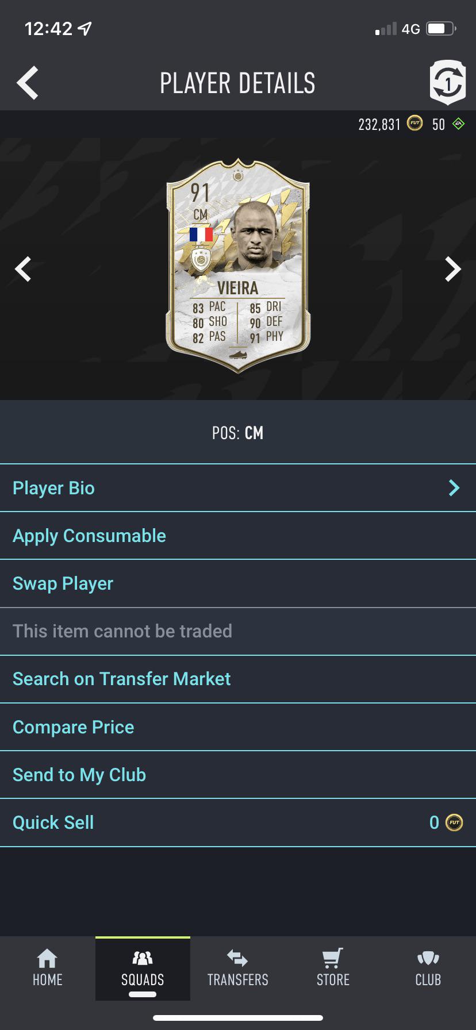Viewport: 476px width, 1030px height.
Task: Select Apply Consumable option
Action: tap(89, 535)
